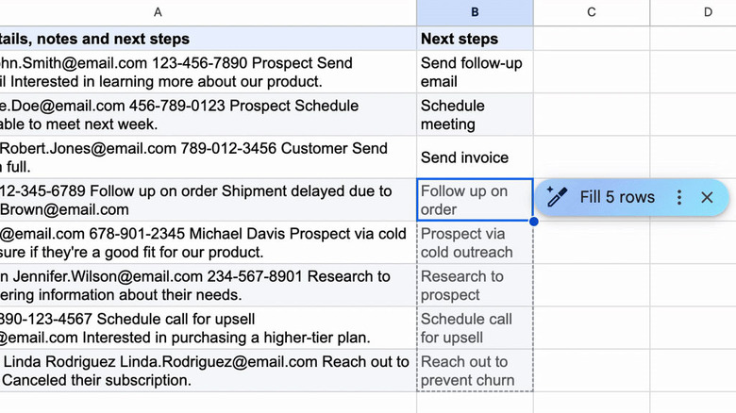Select the Send follow-up email cell
The image size is (736, 413).
[x=474, y=72]
